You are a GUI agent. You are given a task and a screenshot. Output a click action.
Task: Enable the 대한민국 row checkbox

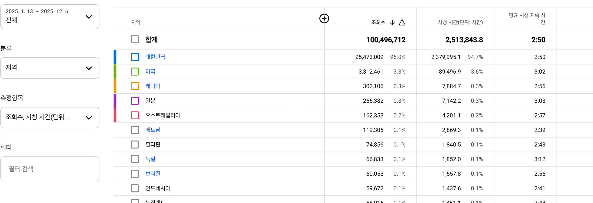pyautogui.click(x=135, y=57)
